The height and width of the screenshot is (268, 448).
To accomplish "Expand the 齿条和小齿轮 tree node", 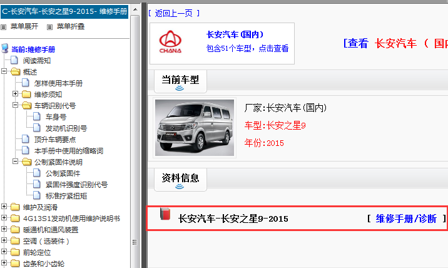I will [x=4, y=262].
